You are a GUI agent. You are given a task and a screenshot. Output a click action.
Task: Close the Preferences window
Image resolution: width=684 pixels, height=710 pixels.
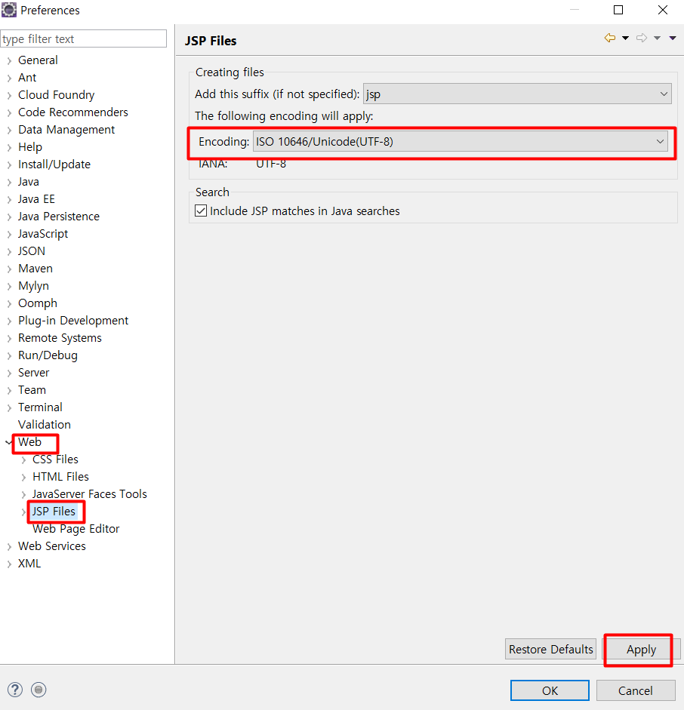click(x=663, y=10)
